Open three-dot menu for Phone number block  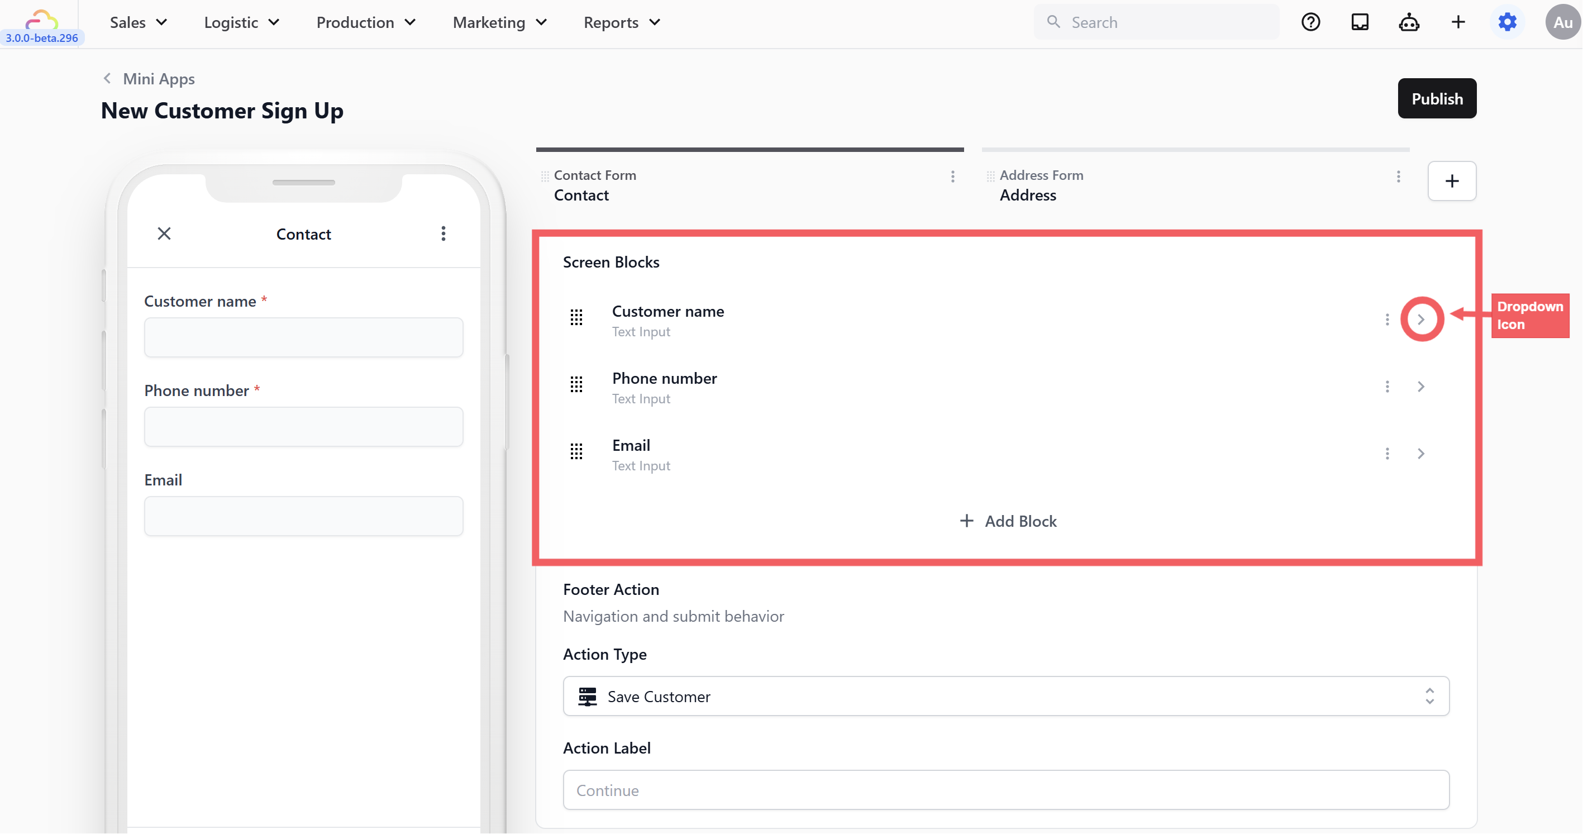(1387, 387)
